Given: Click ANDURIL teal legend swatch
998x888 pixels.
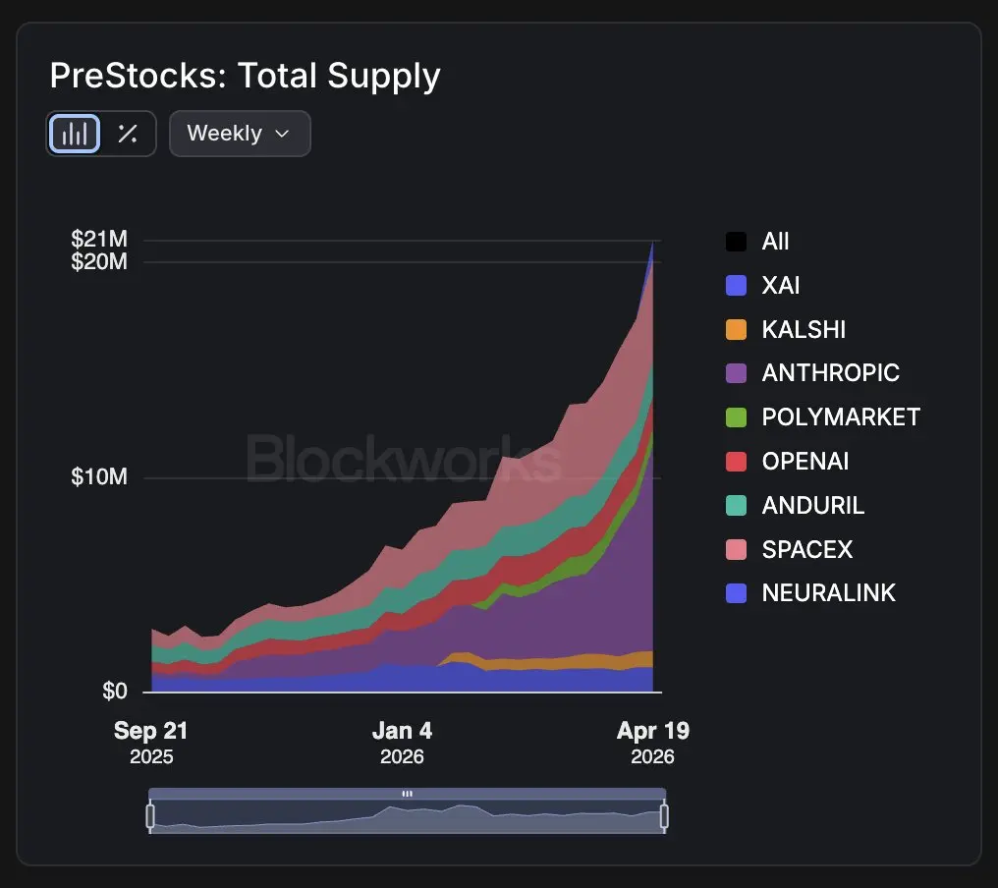Looking at the screenshot, I should pos(736,505).
